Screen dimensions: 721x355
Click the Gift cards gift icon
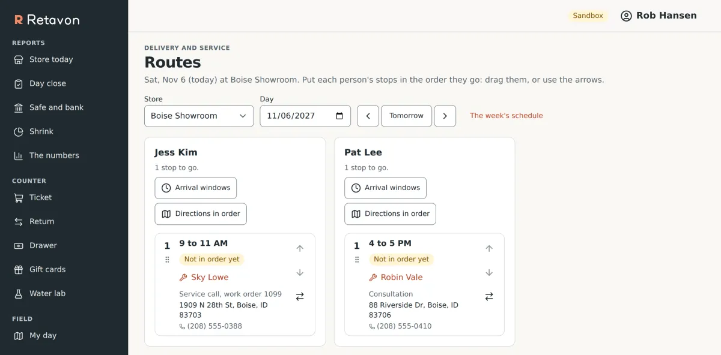click(x=19, y=269)
